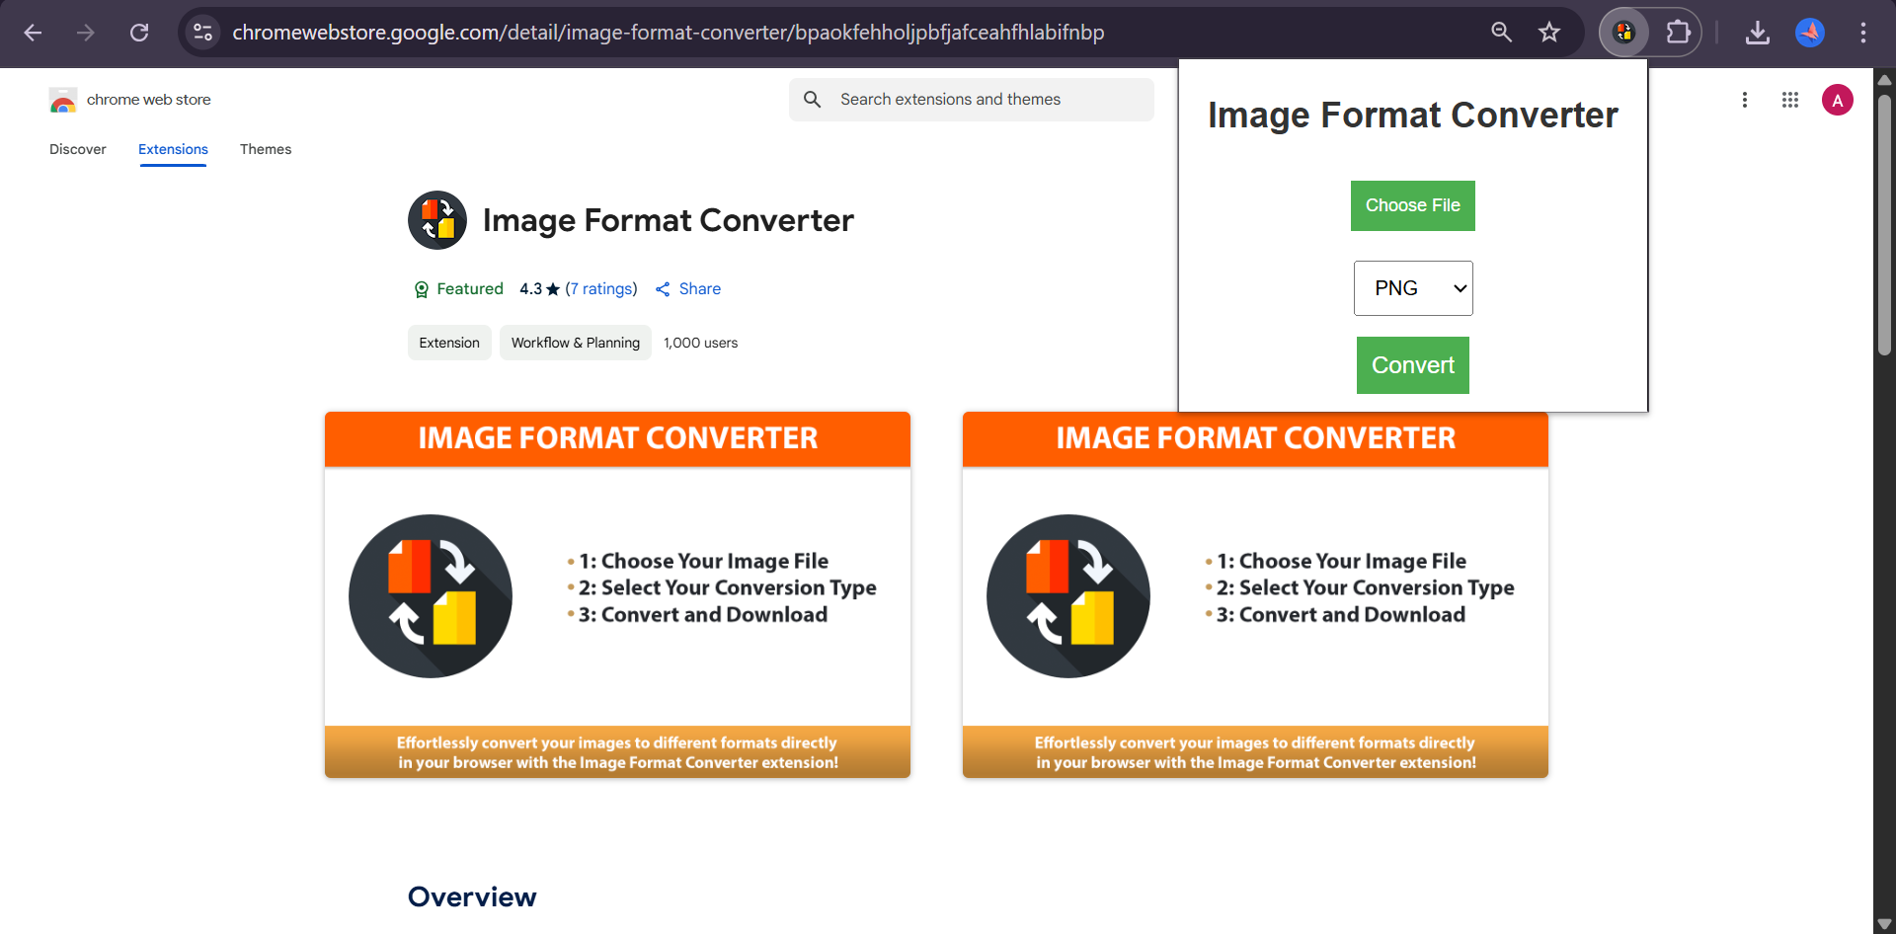Click the scrollbar down arrow

click(x=1884, y=923)
